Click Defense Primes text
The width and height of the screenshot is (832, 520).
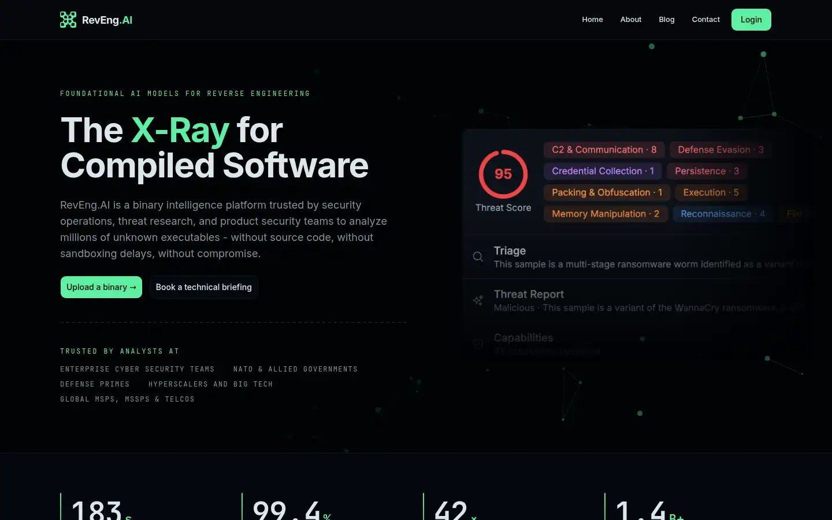(95, 384)
